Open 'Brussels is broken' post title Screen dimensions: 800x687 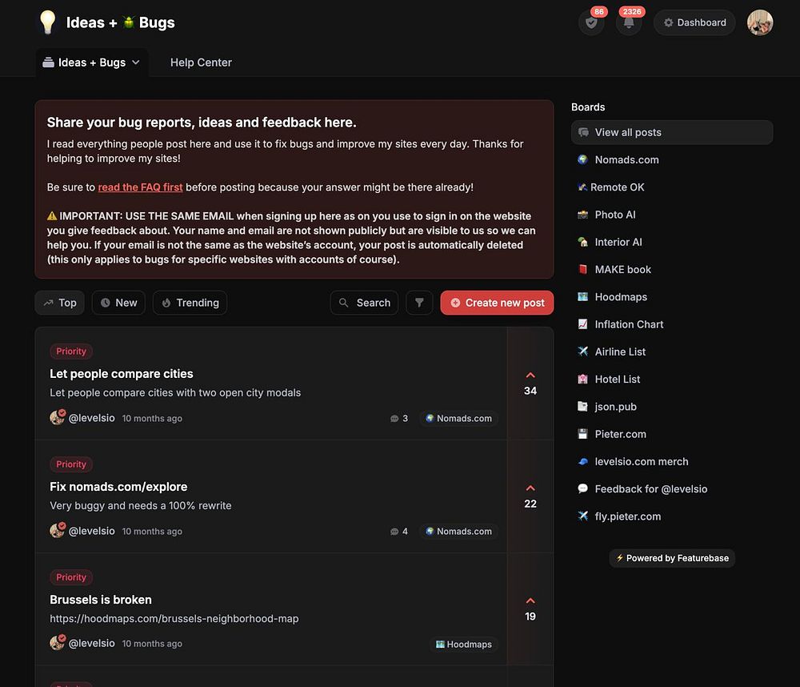(x=101, y=600)
